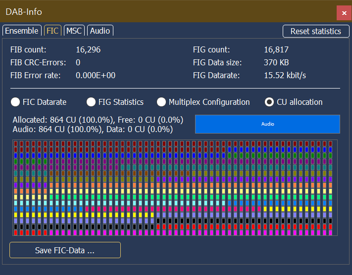Click the FIG Datarate value 15.52 kbit/s
Viewport: 352px width, 275px height.
coord(285,75)
